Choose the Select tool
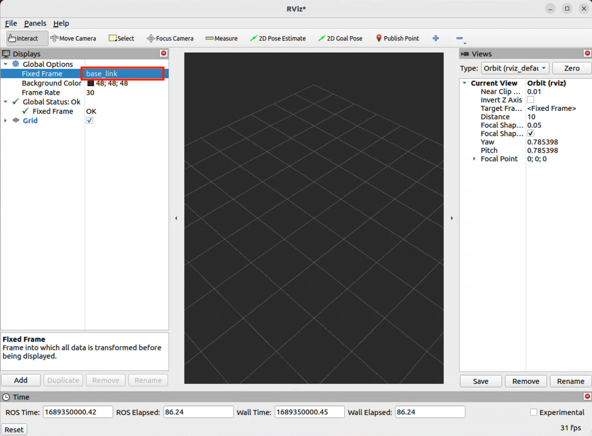 point(121,38)
